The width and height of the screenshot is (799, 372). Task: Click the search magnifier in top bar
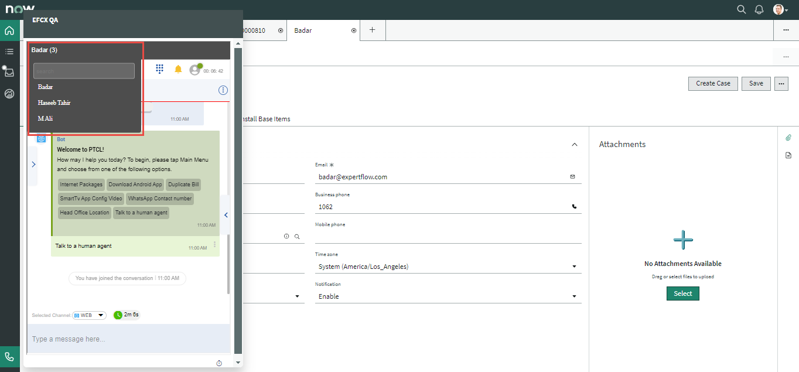point(741,9)
